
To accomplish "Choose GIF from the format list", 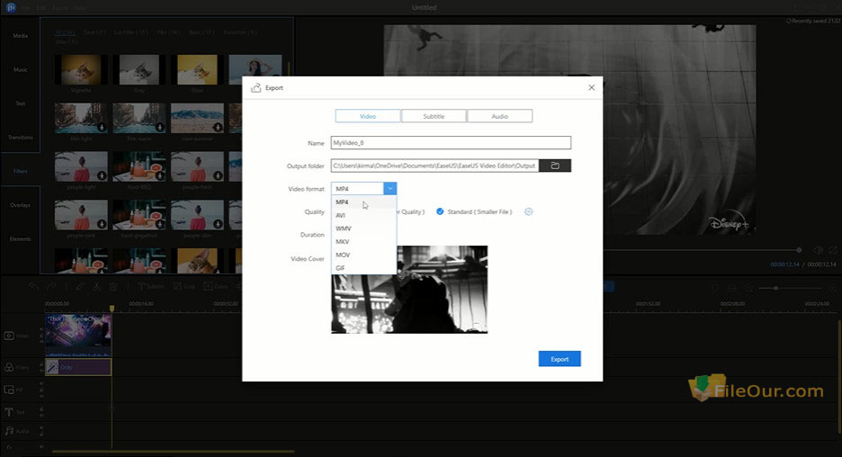I will click(x=363, y=268).
